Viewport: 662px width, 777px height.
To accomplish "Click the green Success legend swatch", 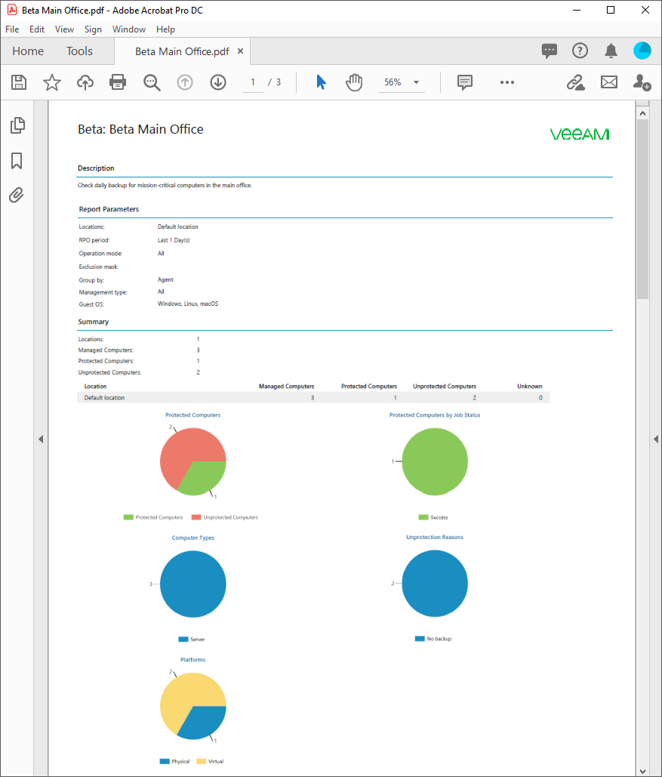I will [x=423, y=517].
